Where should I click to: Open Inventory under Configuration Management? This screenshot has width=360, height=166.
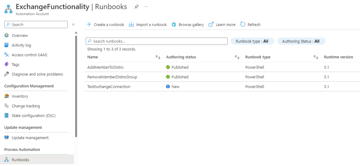[20, 96]
